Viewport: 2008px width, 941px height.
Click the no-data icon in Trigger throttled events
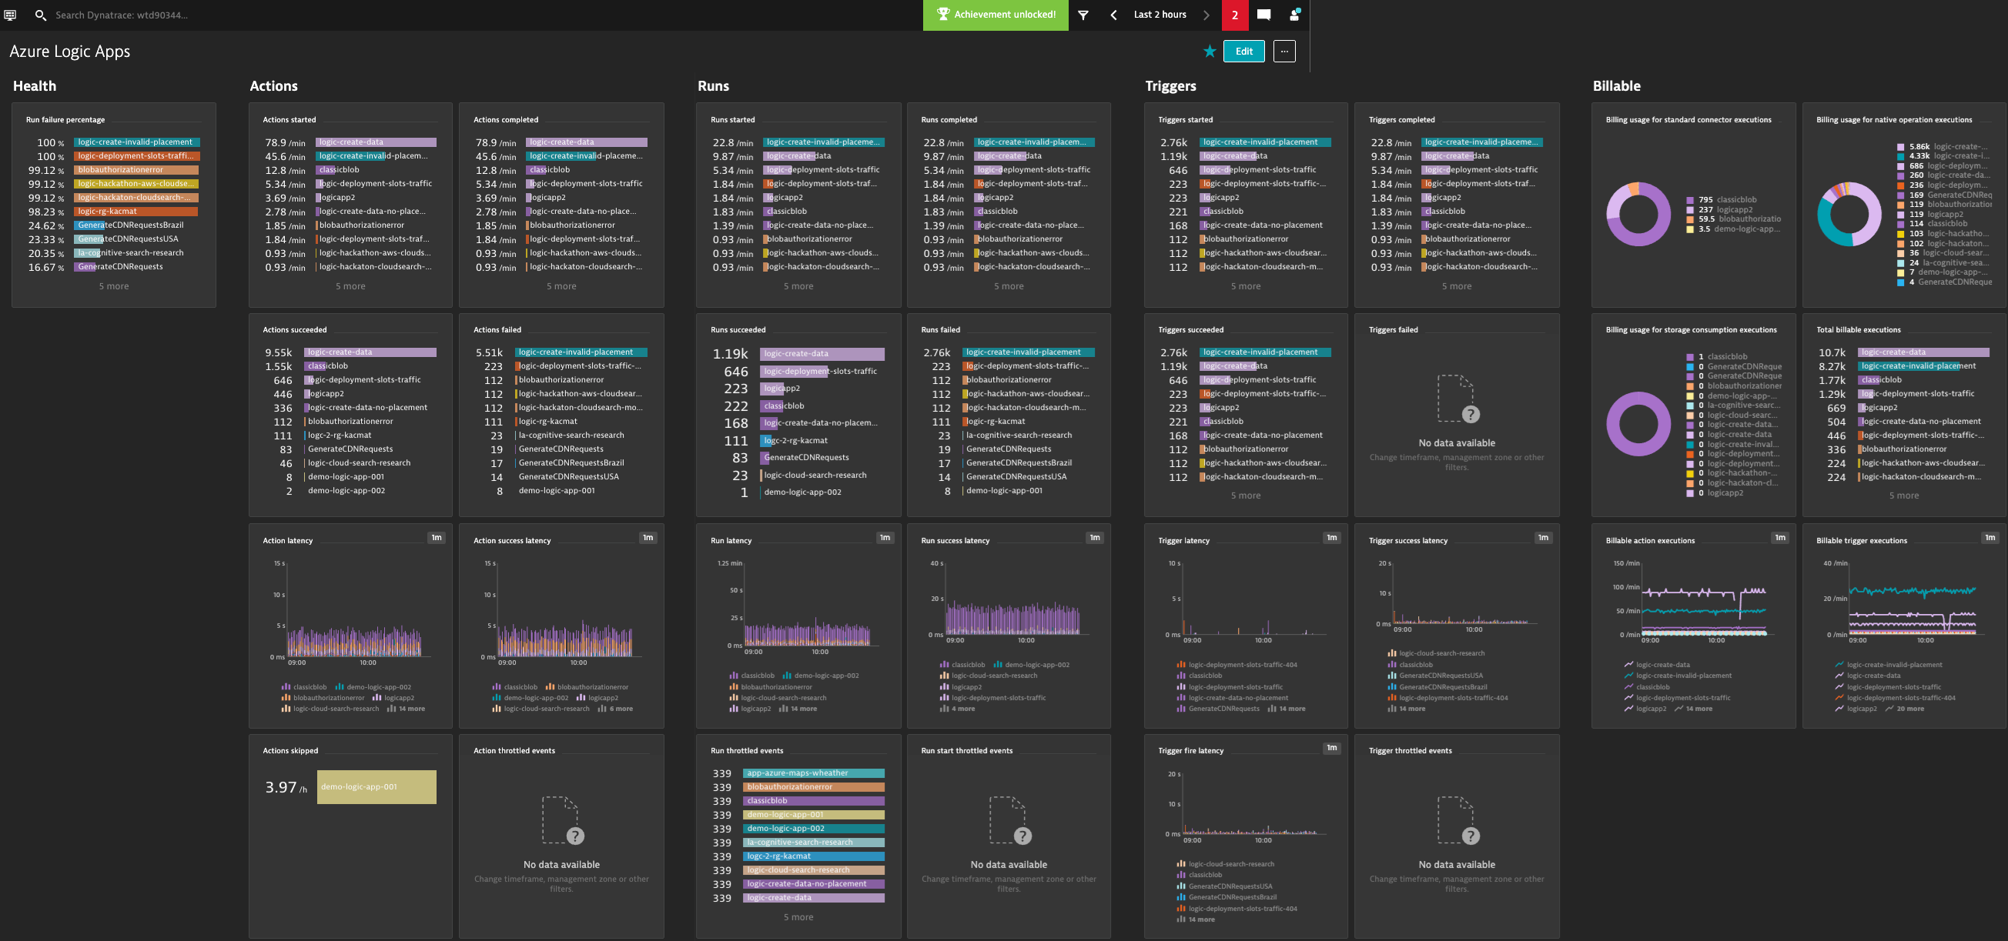coord(1457,820)
